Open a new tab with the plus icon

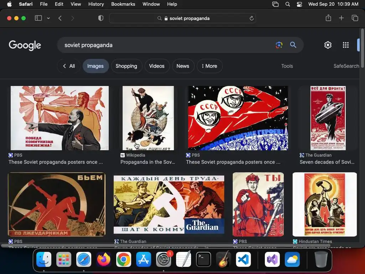[341, 18]
